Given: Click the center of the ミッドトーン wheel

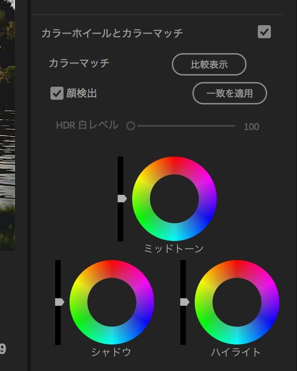Looking at the screenshot, I should [175, 199].
